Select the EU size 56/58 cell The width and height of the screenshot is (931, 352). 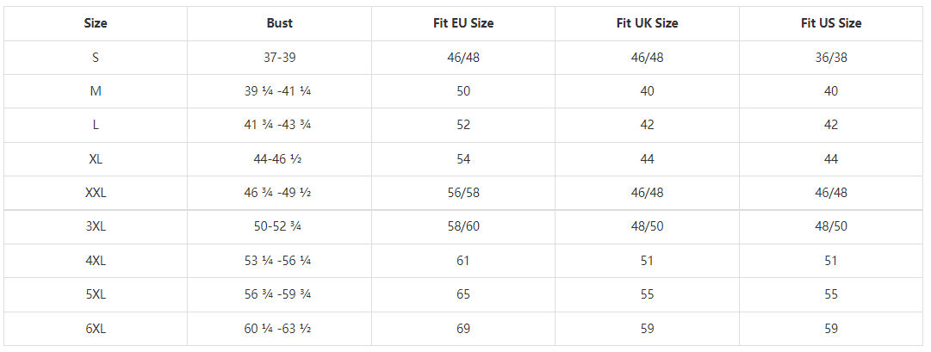click(463, 193)
